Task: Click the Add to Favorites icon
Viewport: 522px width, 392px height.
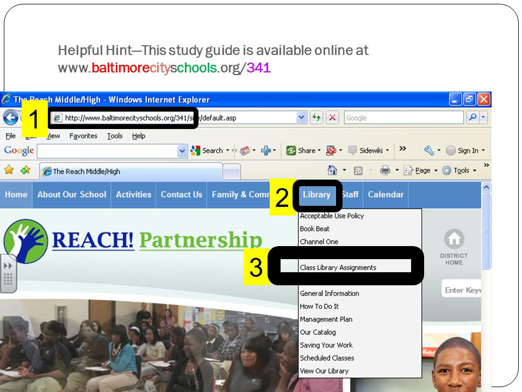Action: pos(26,170)
